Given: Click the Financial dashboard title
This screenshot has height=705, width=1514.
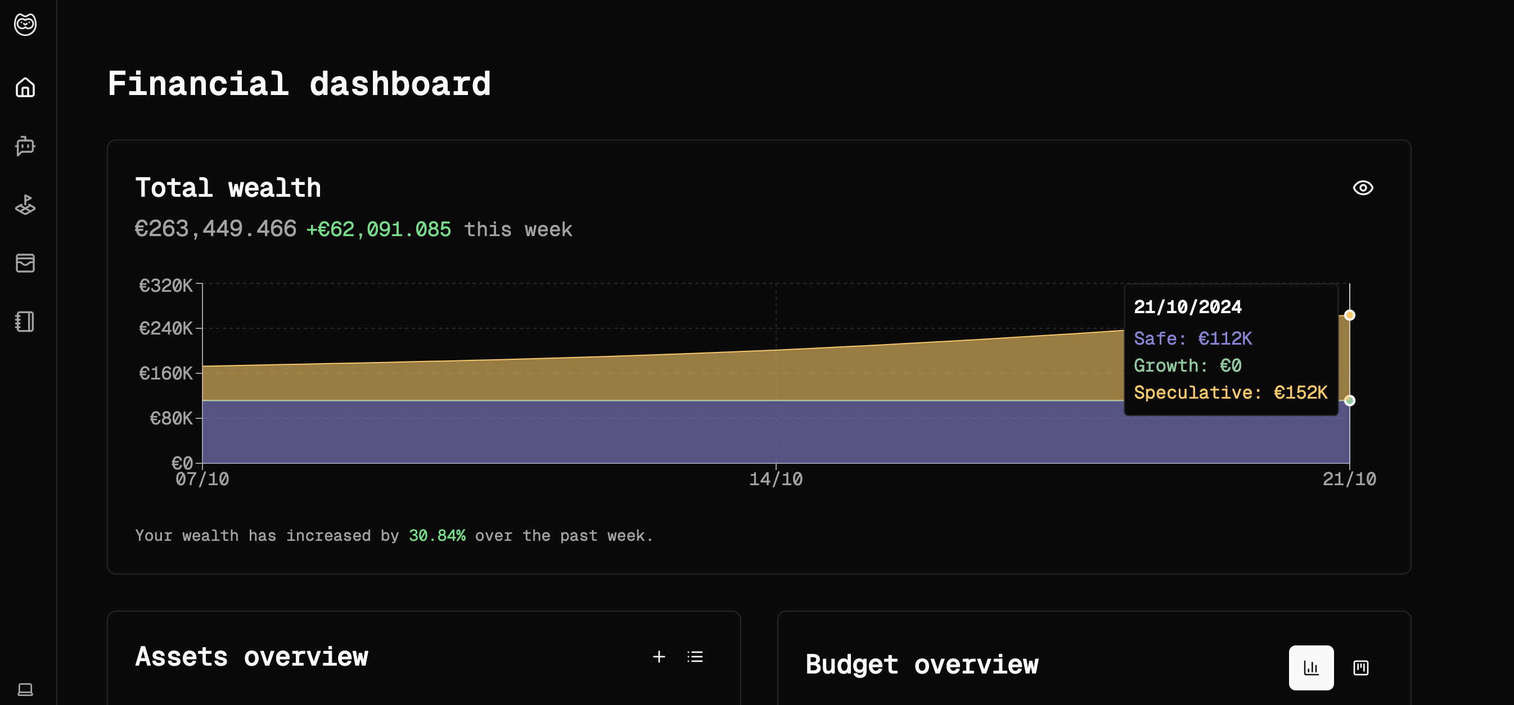Looking at the screenshot, I should [299, 84].
